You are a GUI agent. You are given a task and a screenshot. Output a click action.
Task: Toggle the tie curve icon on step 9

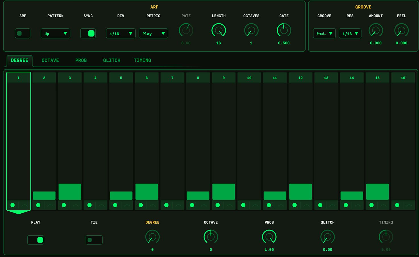(x=230, y=205)
